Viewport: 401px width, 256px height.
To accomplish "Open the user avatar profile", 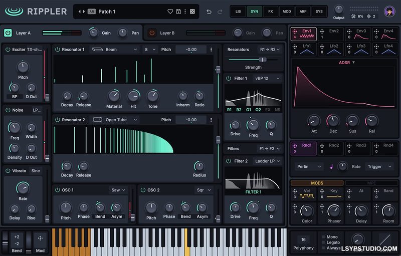I will [389, 12].
